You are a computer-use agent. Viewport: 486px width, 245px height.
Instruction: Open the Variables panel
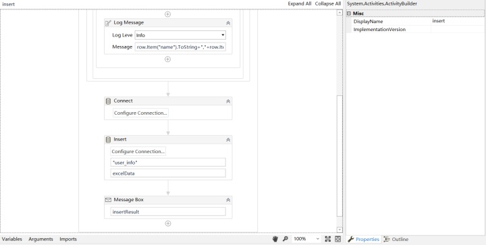point(12,239)
